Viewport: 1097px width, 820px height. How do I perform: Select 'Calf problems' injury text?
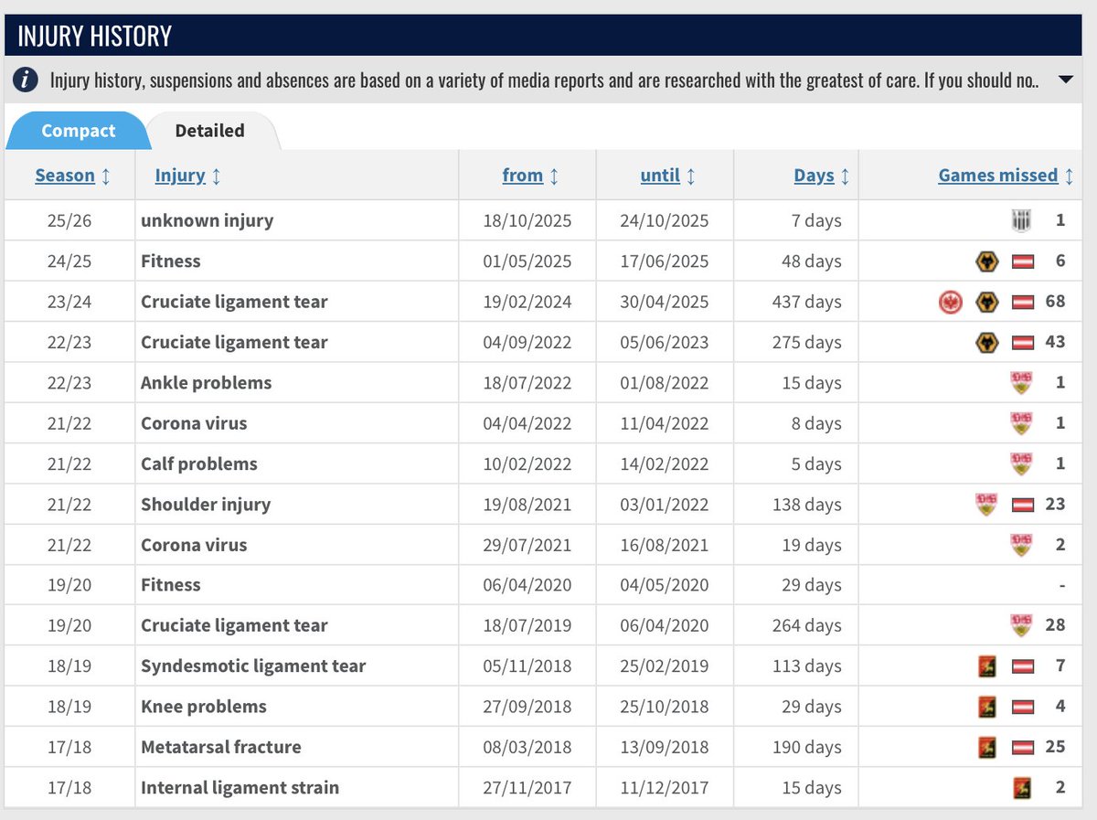[x=199, y=463]
